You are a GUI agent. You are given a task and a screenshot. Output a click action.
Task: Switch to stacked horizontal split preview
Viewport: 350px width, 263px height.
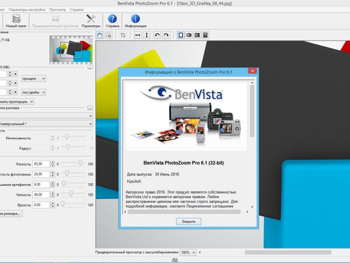pyautogui.click(x=205, y=35)
